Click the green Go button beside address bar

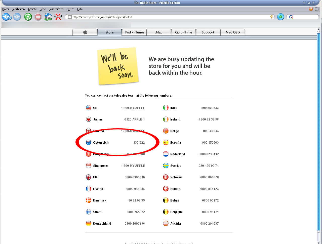(280, 17)
